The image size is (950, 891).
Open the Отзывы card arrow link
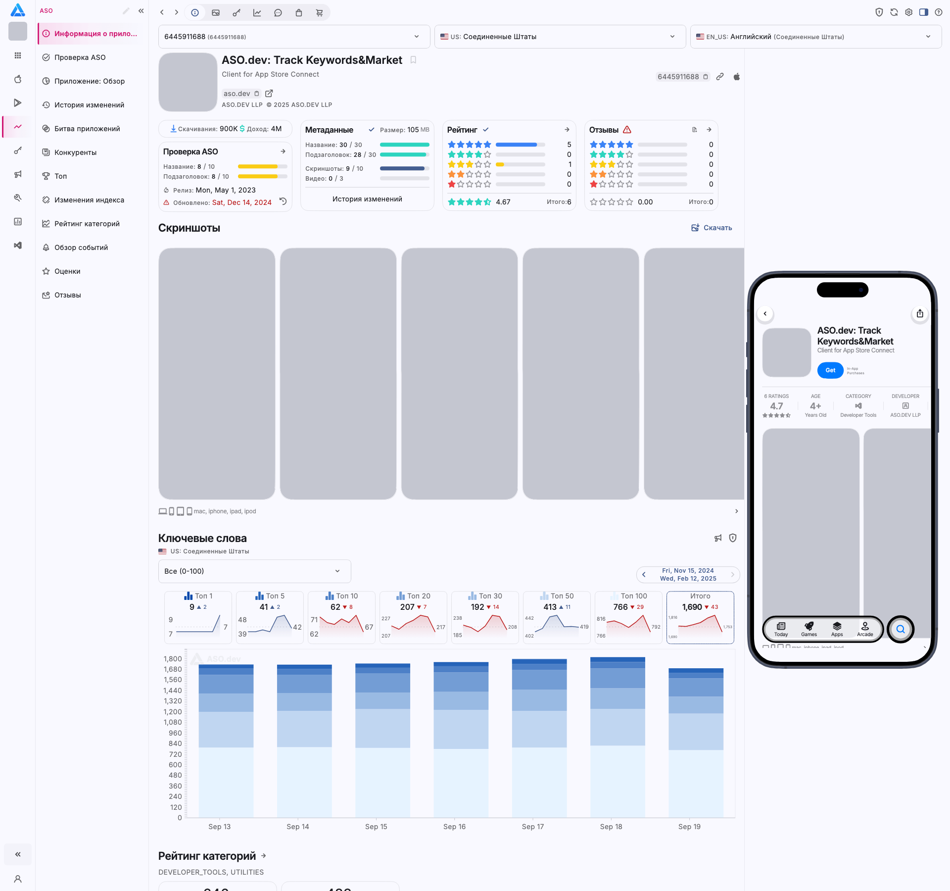(709, 130)
